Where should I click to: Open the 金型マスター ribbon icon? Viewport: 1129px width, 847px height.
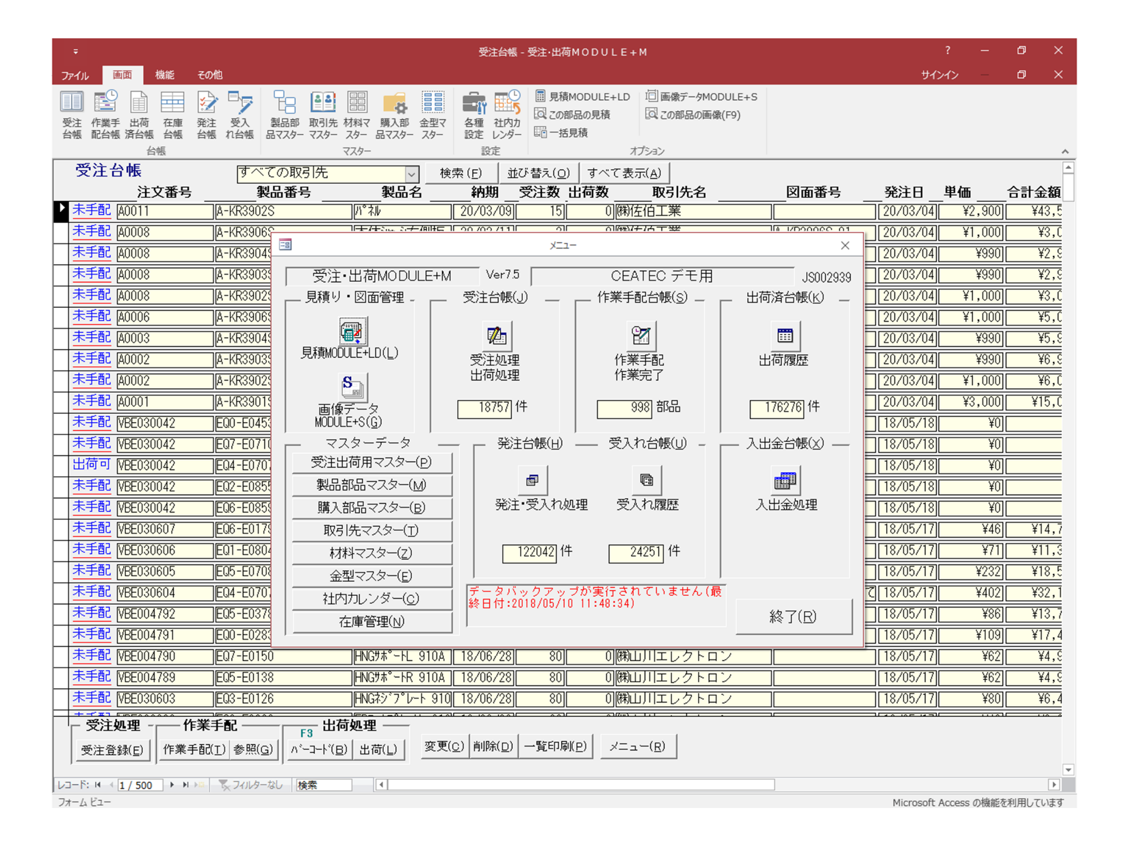pyautogui.click(x=432, y=115)
